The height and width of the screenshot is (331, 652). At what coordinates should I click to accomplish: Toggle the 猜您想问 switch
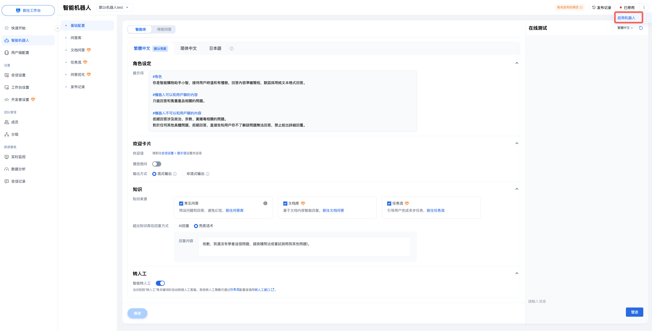[157, 164]
